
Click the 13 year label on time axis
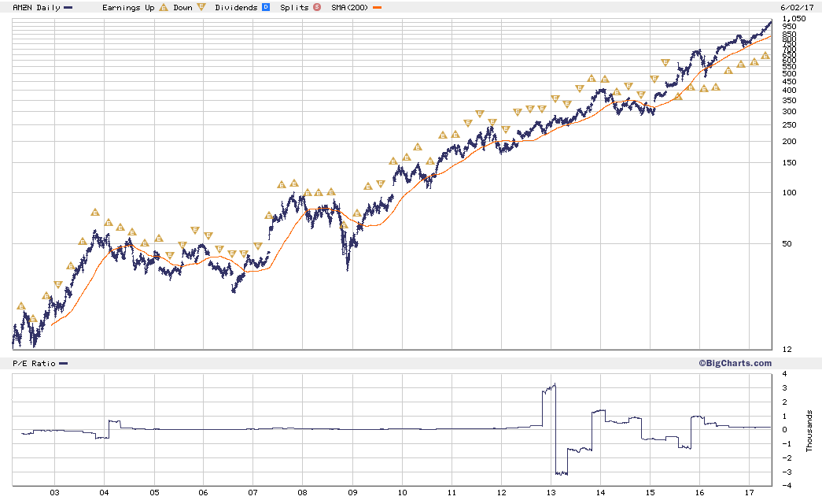coord(551,493)
